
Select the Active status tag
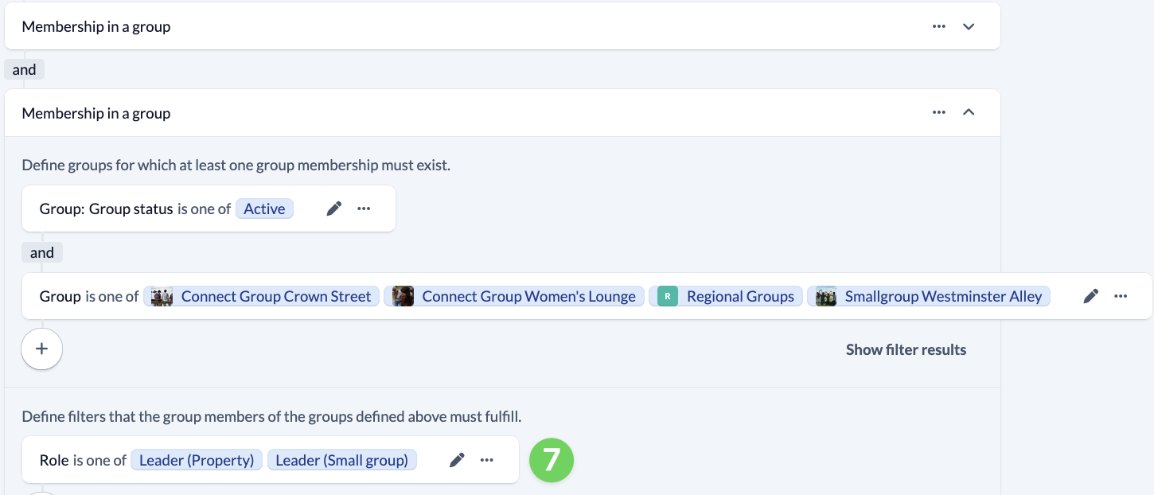point(264,209)
